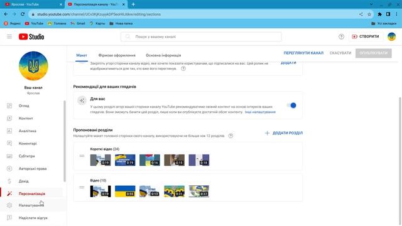Click the Авторські права copyright icon

[9, 168]
